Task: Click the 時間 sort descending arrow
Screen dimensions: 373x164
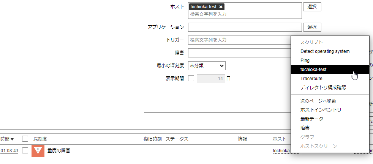Action: tap(12, 139)
